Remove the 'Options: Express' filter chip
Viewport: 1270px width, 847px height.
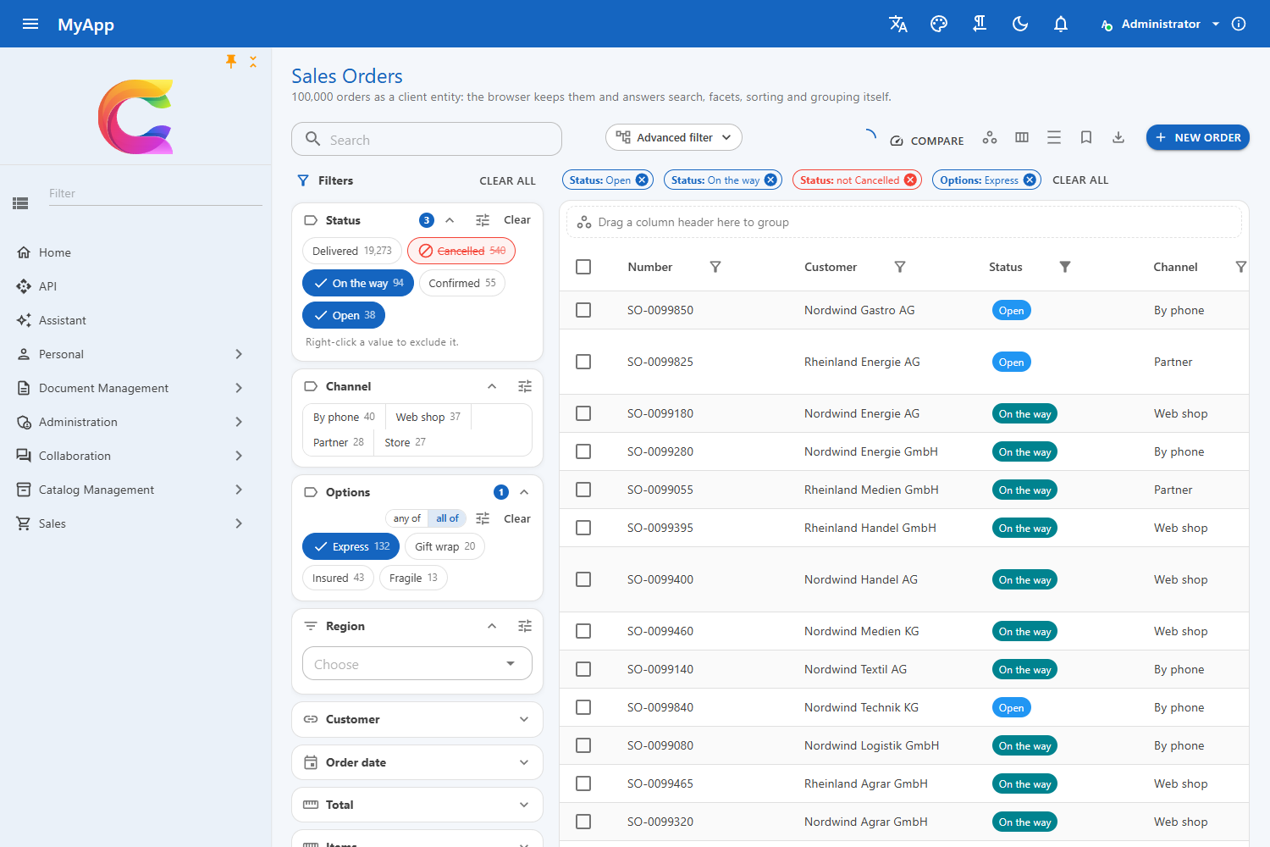1030,180
